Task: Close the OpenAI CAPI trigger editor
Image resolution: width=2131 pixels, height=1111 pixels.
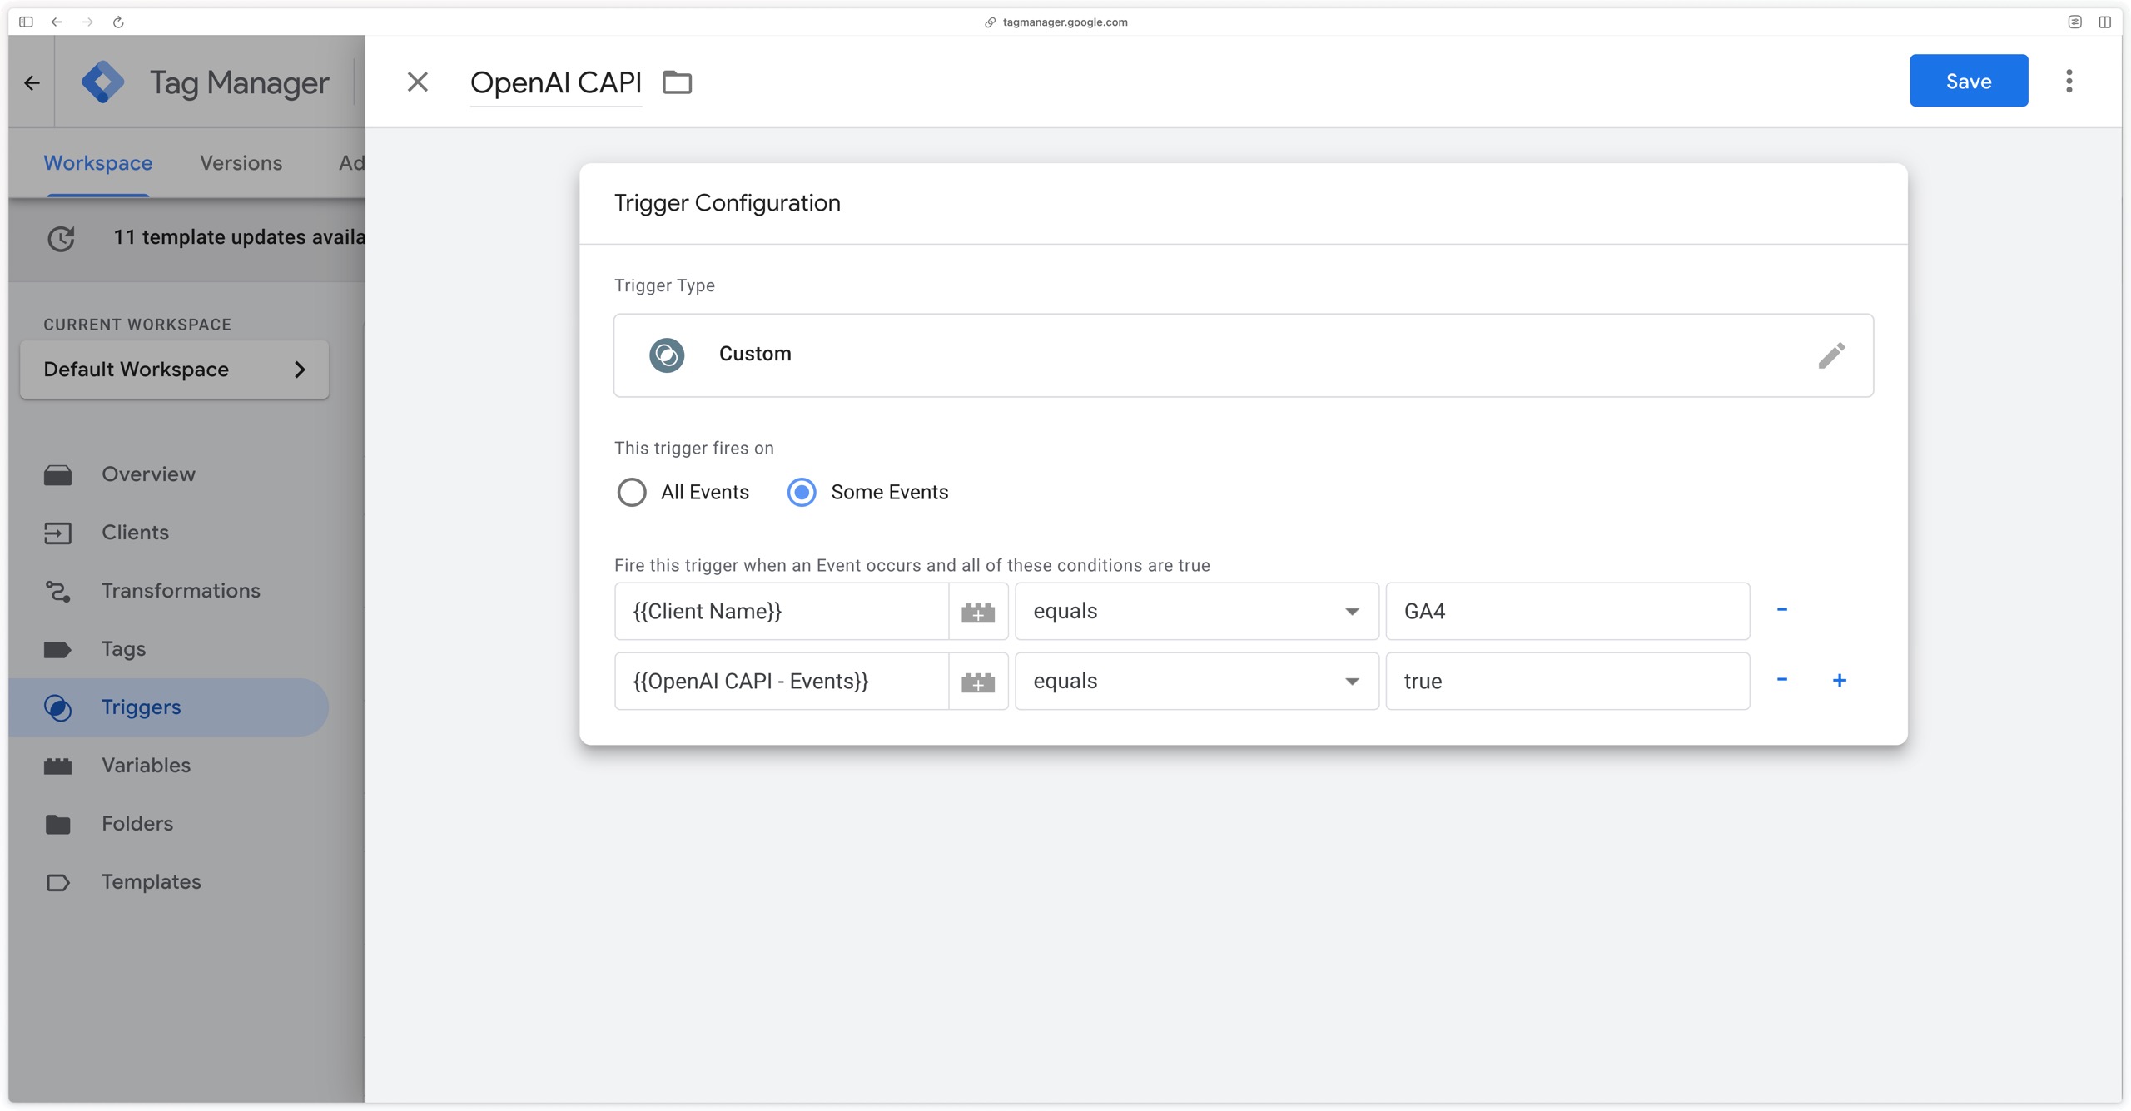Action: [x=417, y=82]
